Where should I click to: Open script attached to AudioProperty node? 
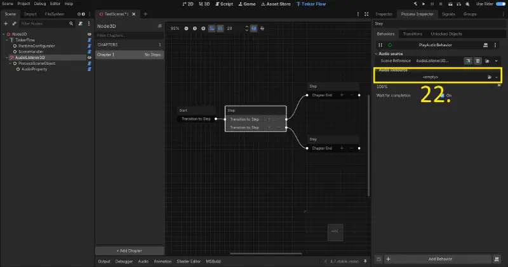[90, 69]
